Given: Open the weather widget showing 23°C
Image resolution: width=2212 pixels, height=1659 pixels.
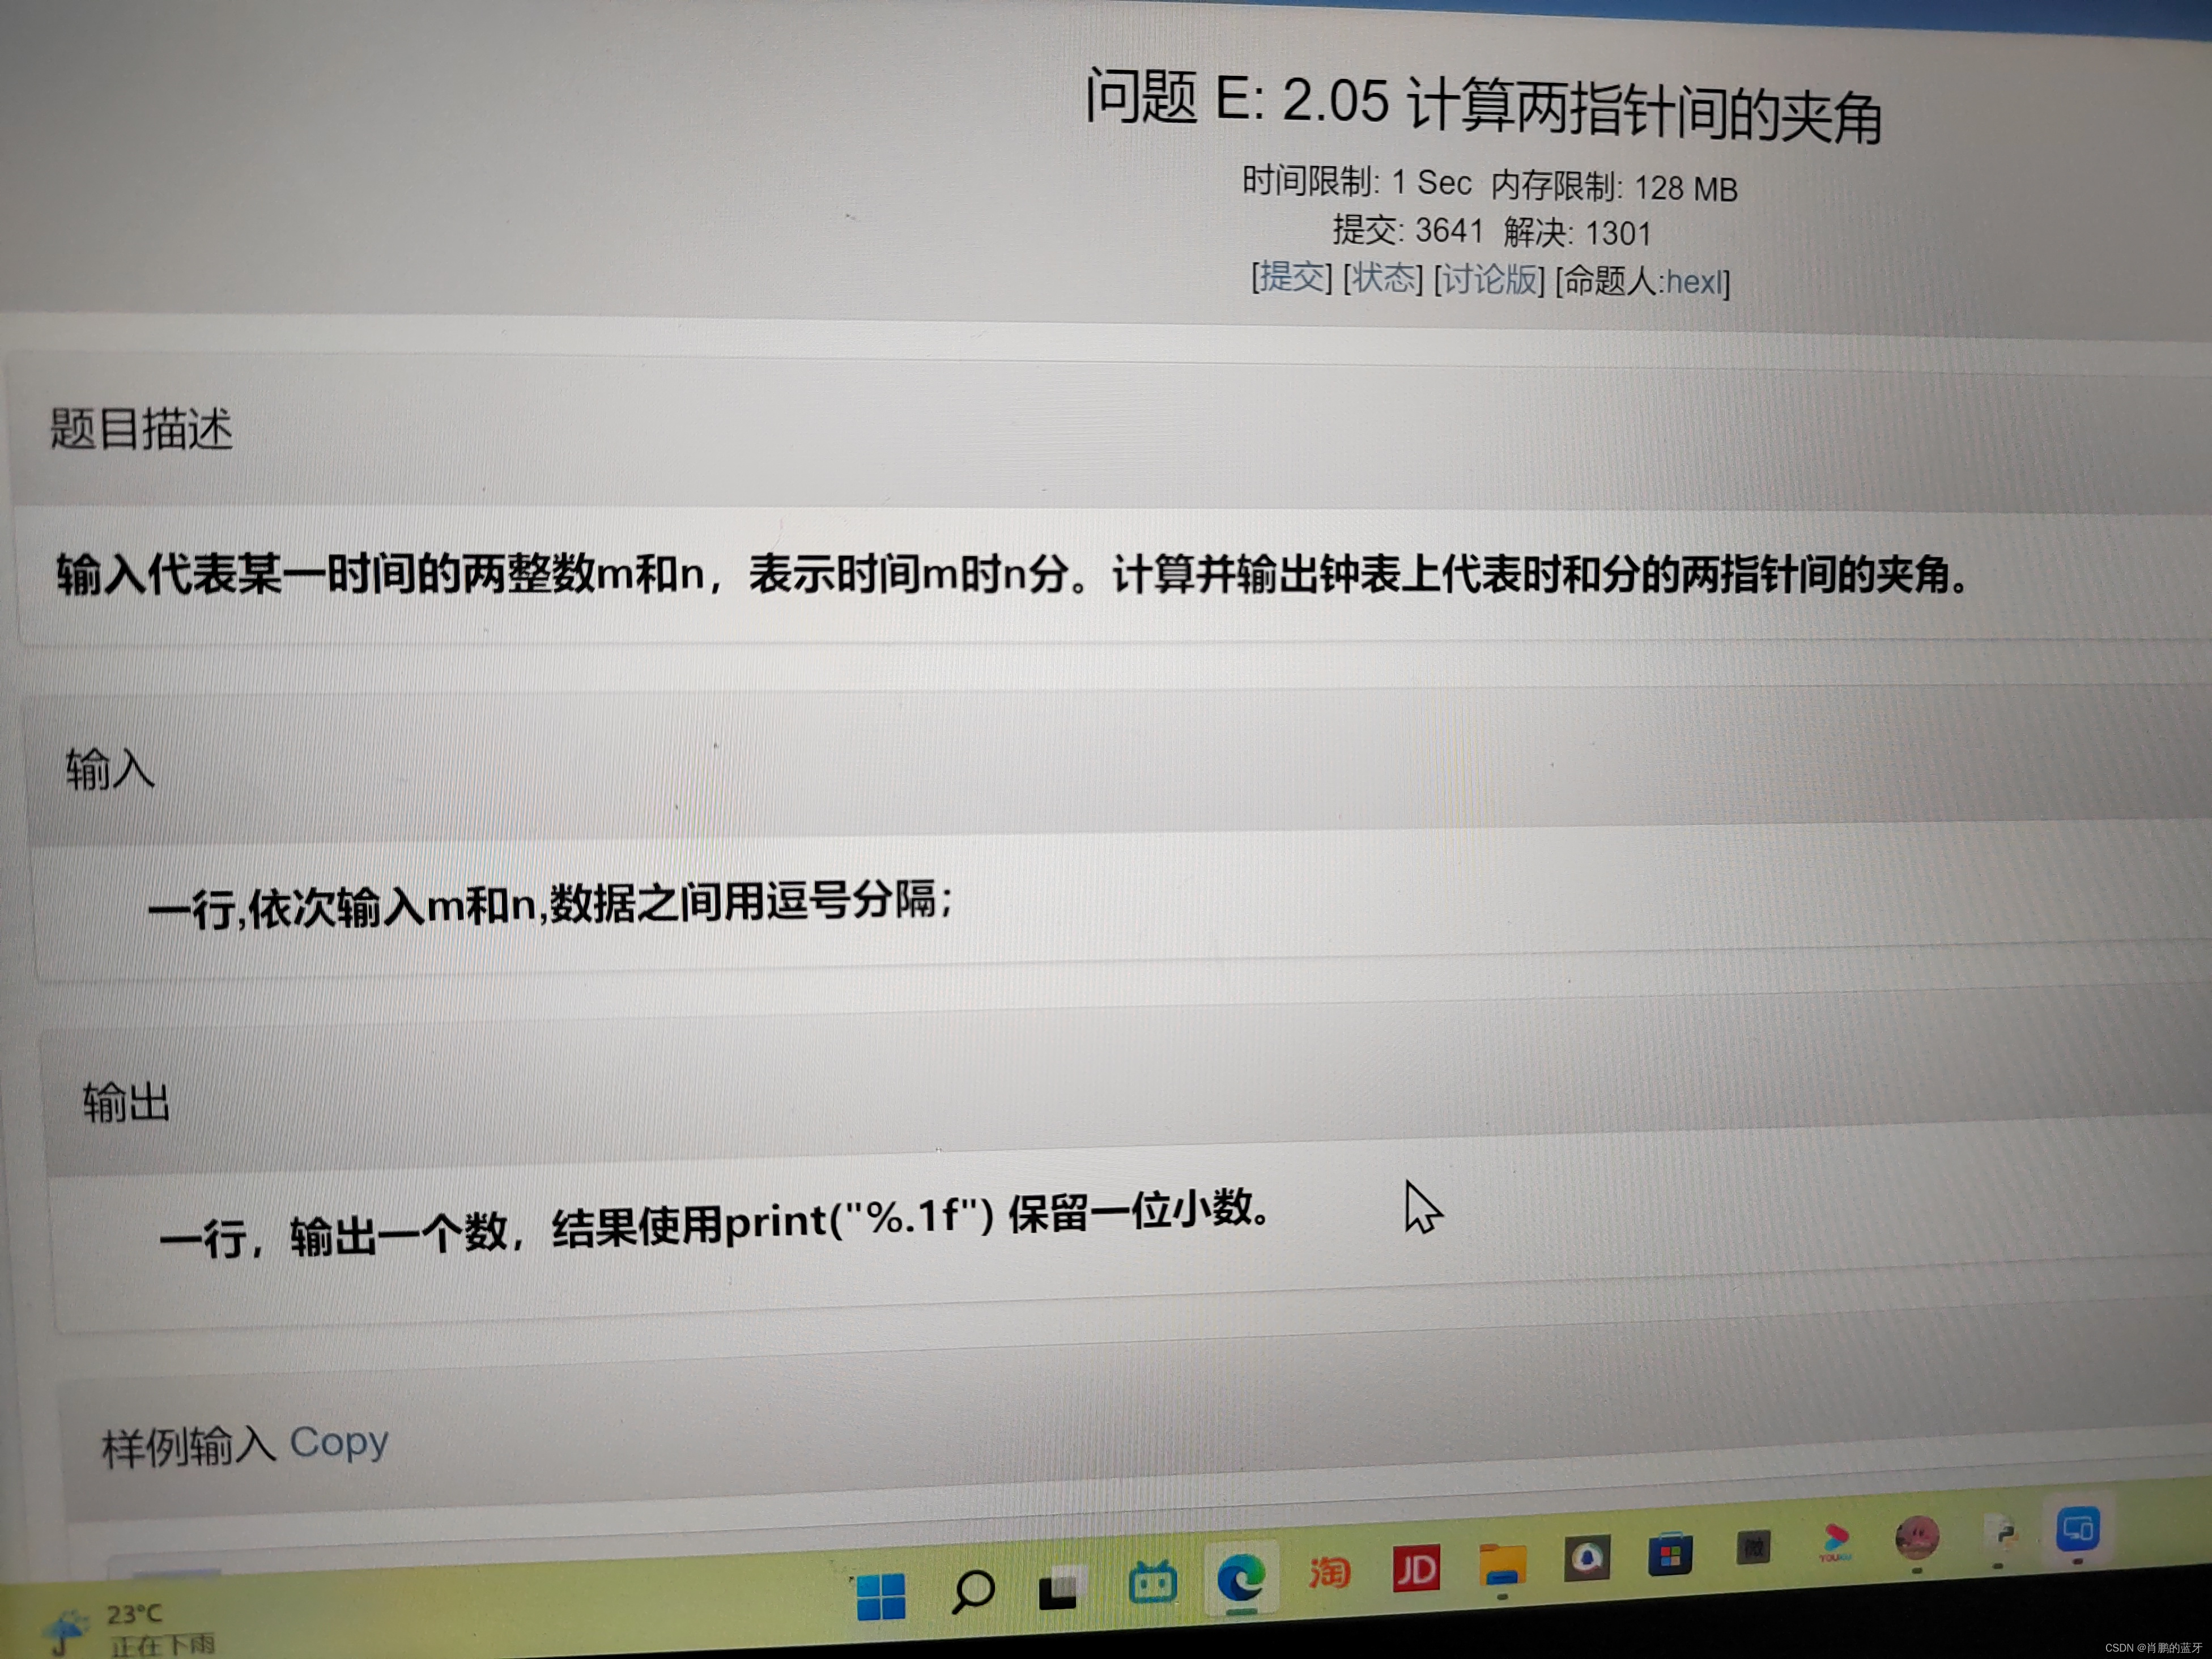Looking at the screenshot, I should pos(130,1627).
